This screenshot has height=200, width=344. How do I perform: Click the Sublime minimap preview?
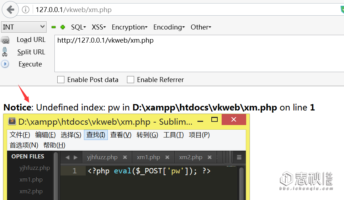tap(231, 167)
